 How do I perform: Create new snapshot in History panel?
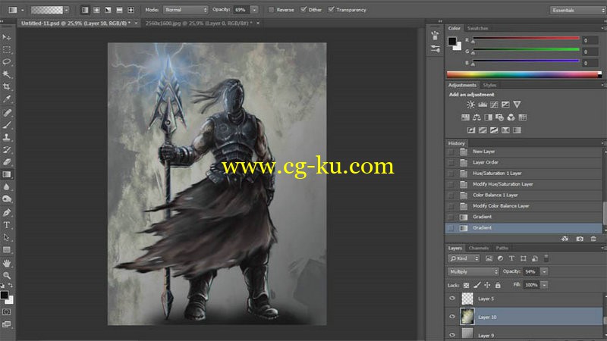pyautogui.click(x=580, y=239)
